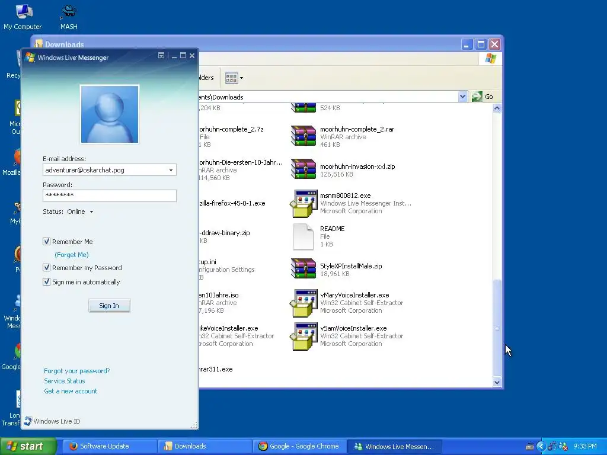Click the Go arrow icon in address bar
Screen dimensions: 607x455
pos(477,97)
